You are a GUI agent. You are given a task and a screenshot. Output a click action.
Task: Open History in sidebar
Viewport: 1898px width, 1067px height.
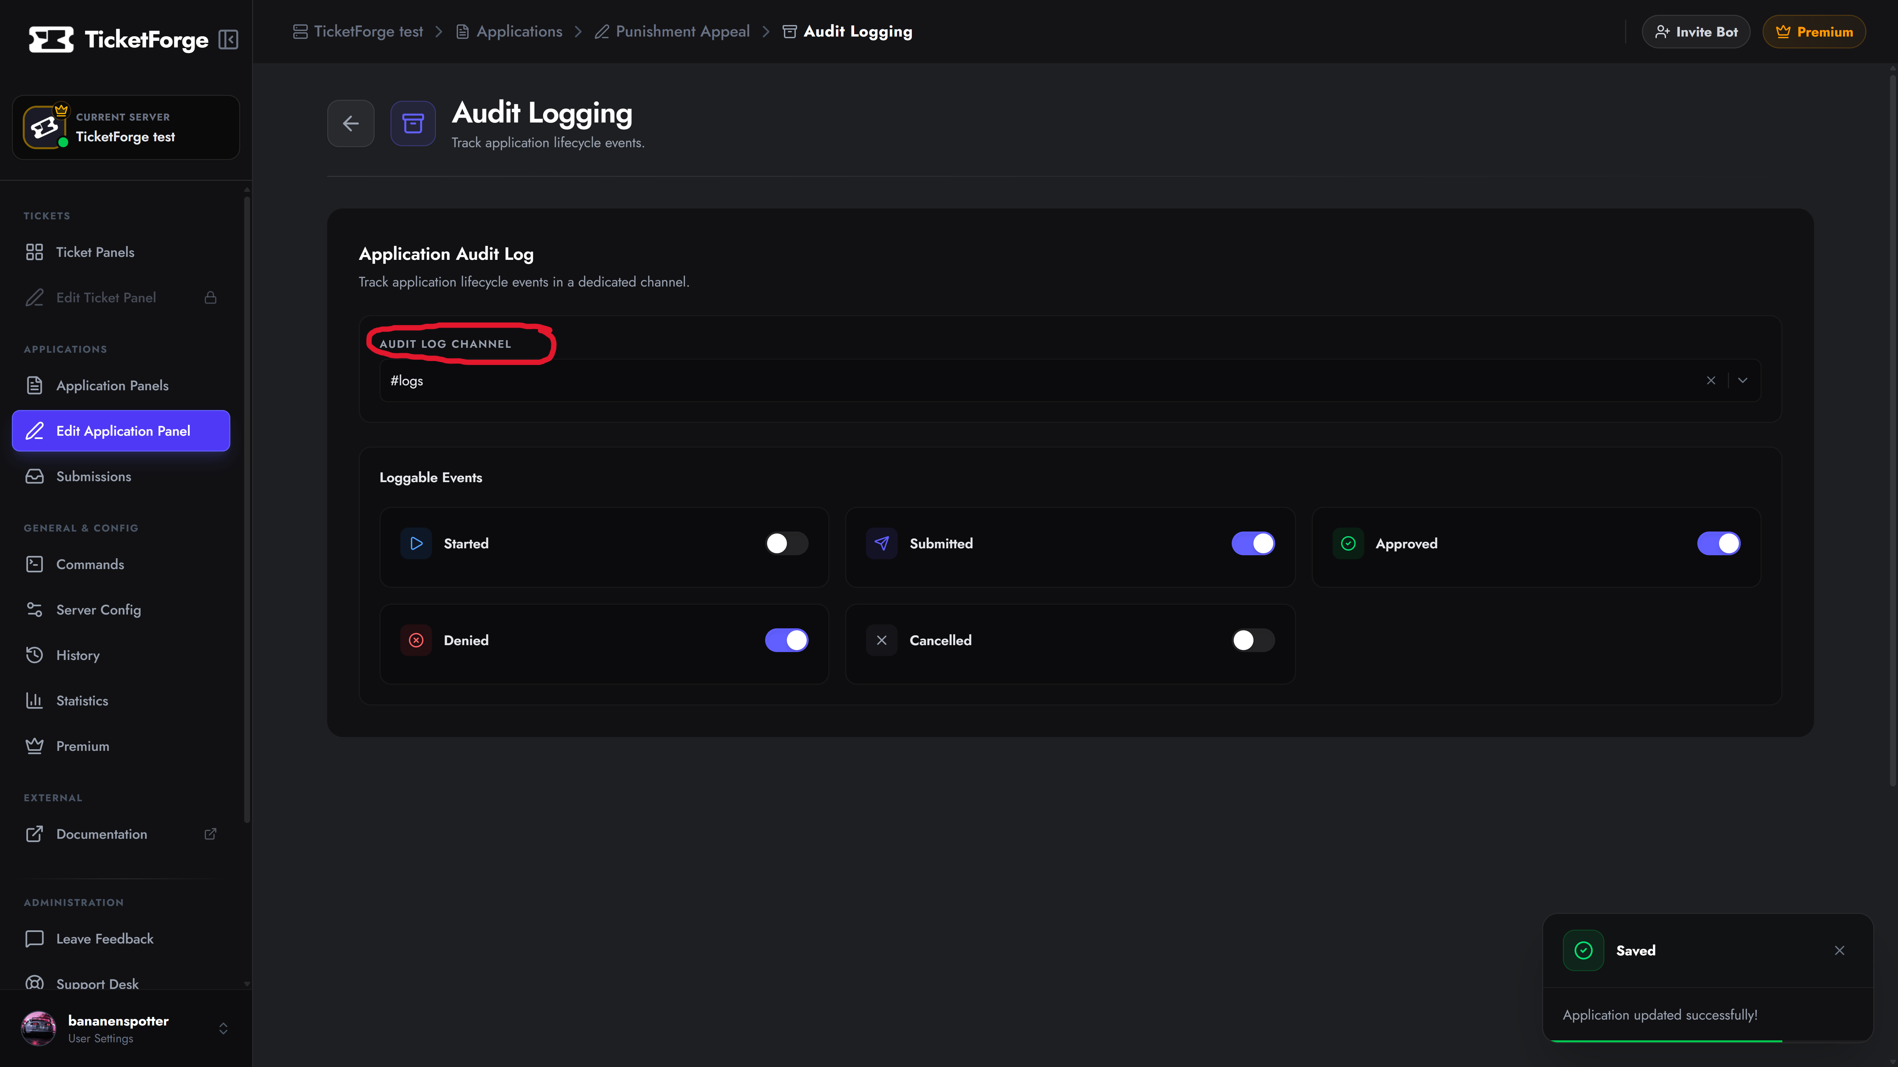pos(121,655)
